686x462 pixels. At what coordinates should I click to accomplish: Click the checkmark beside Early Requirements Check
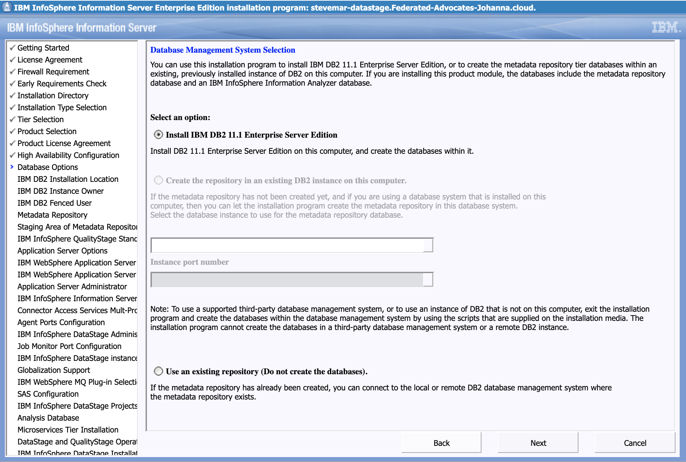13,84
